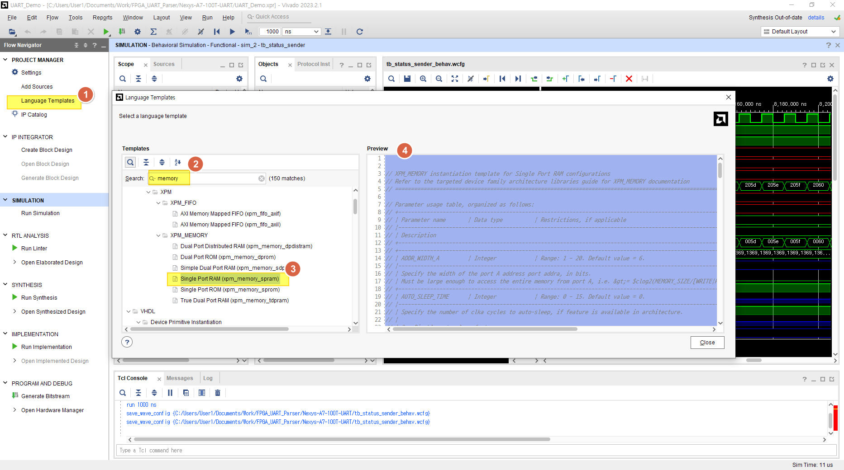The image size is (844, 470).
Task: Collapse the SYNTHESIS section
Action: point(5,285)
